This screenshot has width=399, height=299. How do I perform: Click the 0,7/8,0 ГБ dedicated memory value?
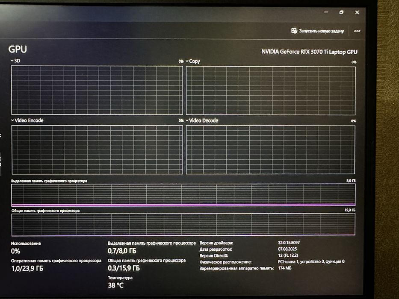(122, 251)
